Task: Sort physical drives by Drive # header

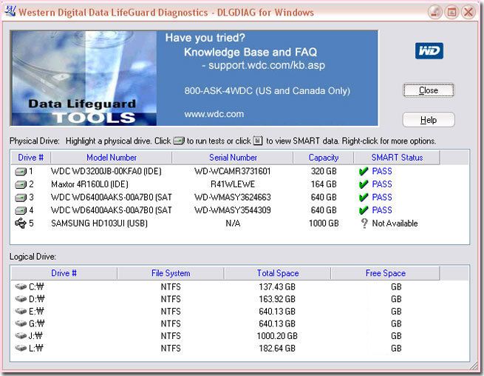Action: (x=30, y=158)
